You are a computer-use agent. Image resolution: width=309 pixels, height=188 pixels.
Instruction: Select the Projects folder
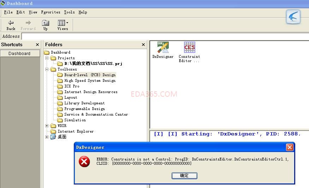tap(66, 58)
